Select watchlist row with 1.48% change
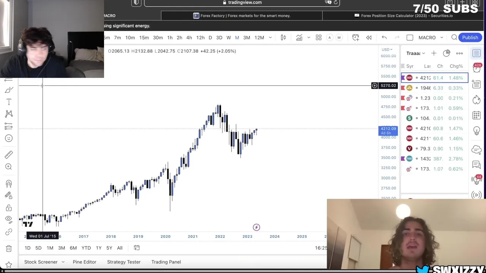Screen dimensions: 486x273 [435, 78]
